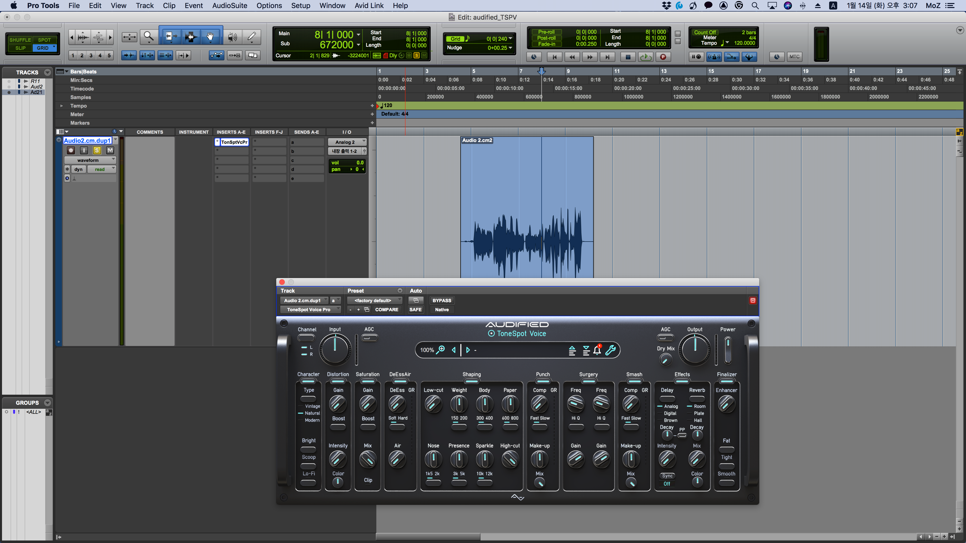This screenshot has height=543, width=966.
Task: Open the Audio 2.cm.dup1 track selector in plug-in
Action: (304, 300)
